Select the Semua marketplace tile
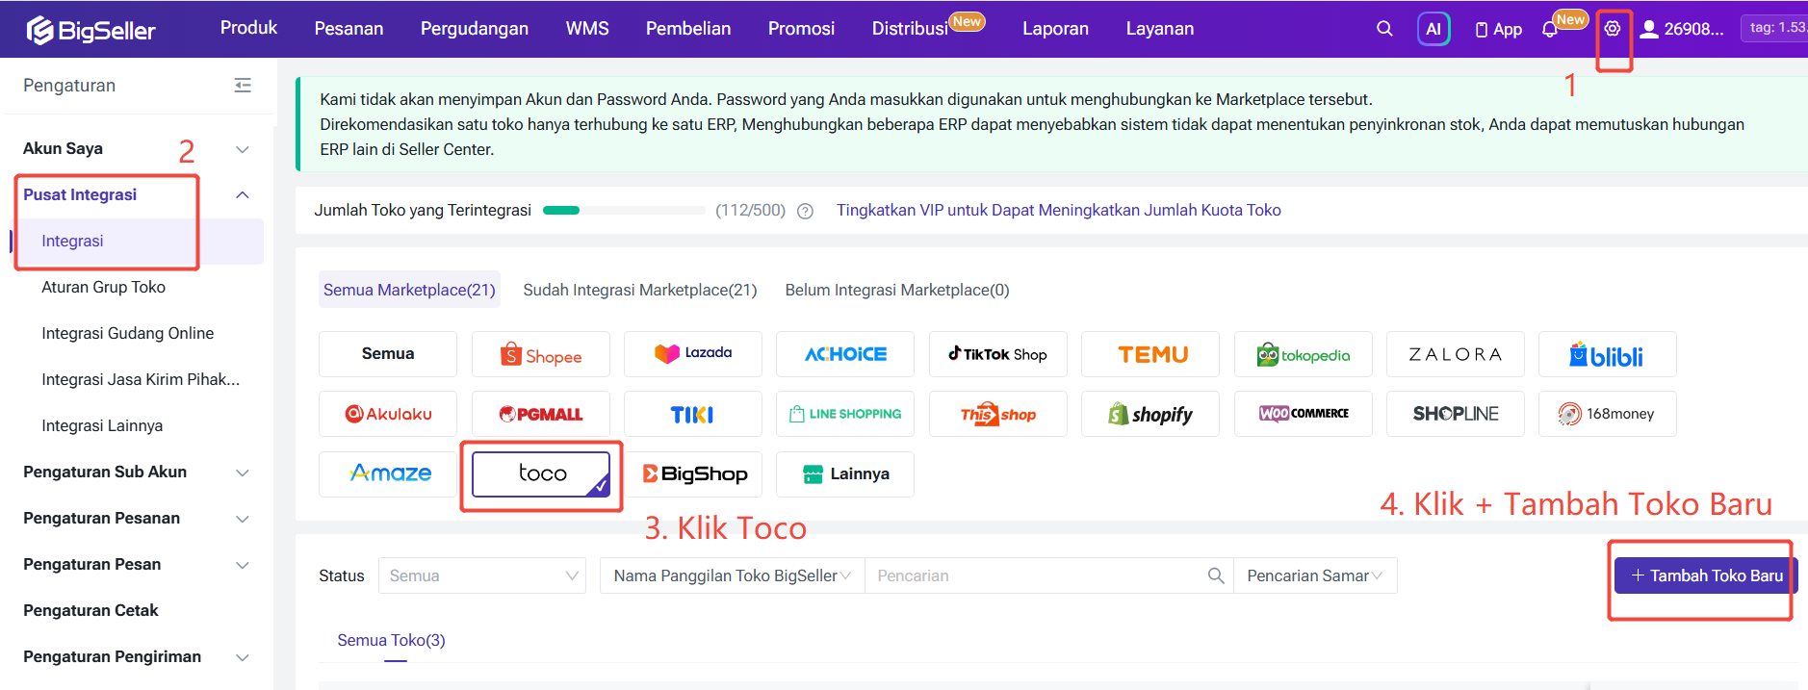This screenshot has height=690, width=1808. point(388,354)
